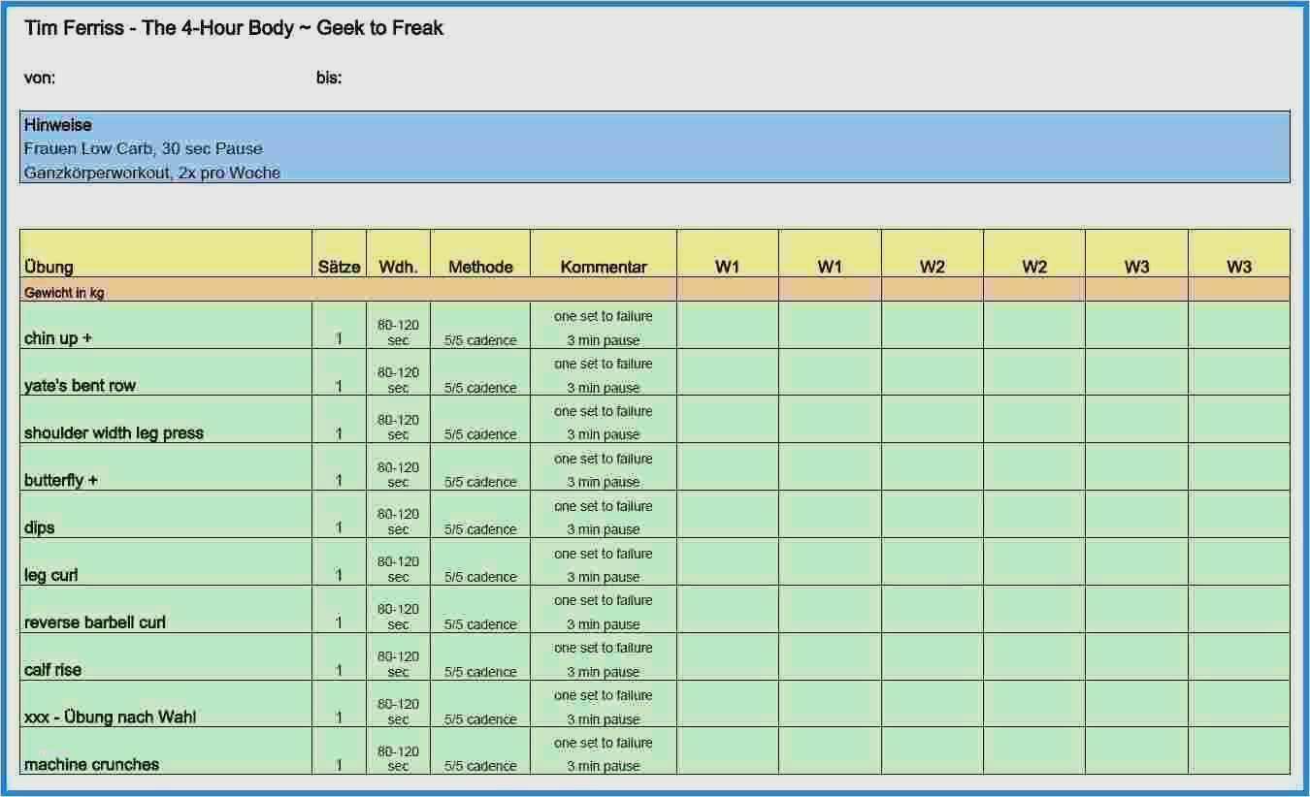Select the 'reverse barbell curl' cell
1310x797 pixels.
coord(95,622)
